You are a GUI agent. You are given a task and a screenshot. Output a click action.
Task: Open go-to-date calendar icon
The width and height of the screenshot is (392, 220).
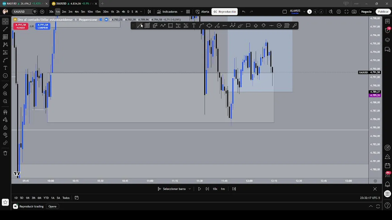click(x=77, y=198)
